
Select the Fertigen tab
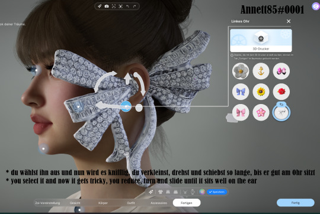click(x=187, y=203)
